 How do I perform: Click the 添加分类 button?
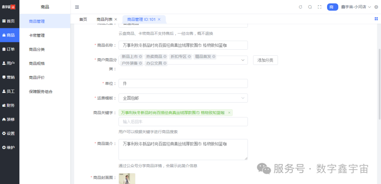point(265,60)
